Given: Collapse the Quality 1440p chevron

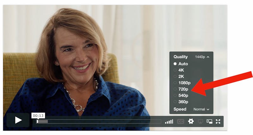Looking at the screenshot, I should [x=208, y=57].
